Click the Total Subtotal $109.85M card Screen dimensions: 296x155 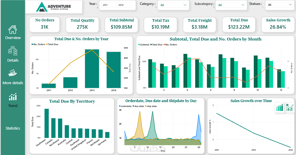point(122,25)
